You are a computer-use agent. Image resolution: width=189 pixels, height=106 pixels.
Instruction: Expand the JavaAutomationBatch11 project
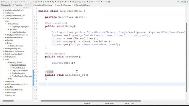(1, 10)
